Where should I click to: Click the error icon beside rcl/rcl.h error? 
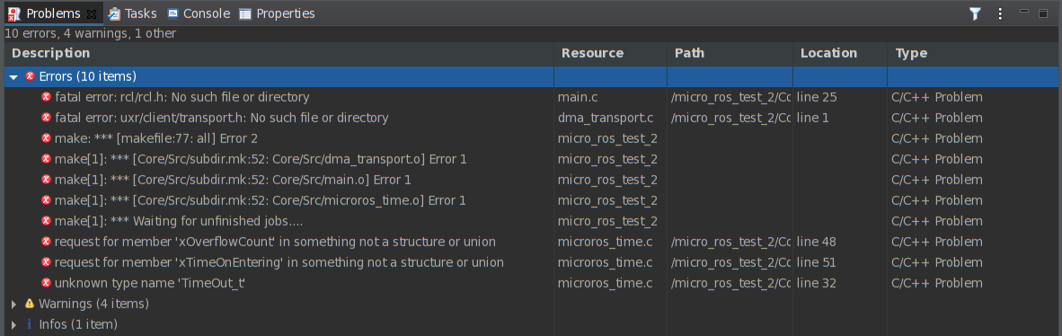point(46,97)
